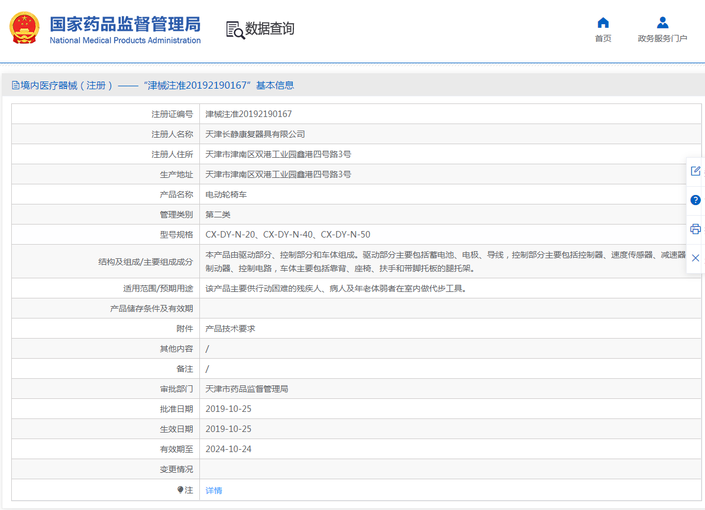Click the 型号规格 row label
The height and width of the screenshot is (510, 705).
(x=176, y=235)
